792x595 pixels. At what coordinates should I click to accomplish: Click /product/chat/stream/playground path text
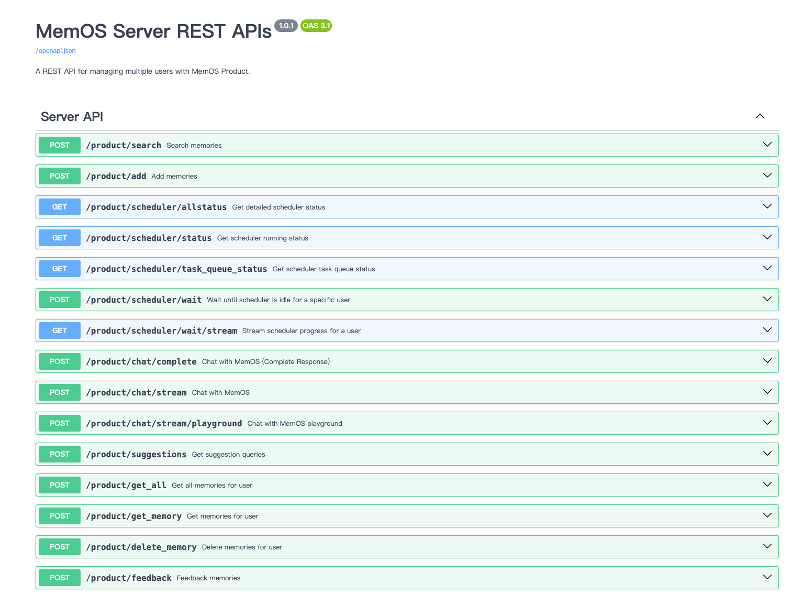pos(164,423)
